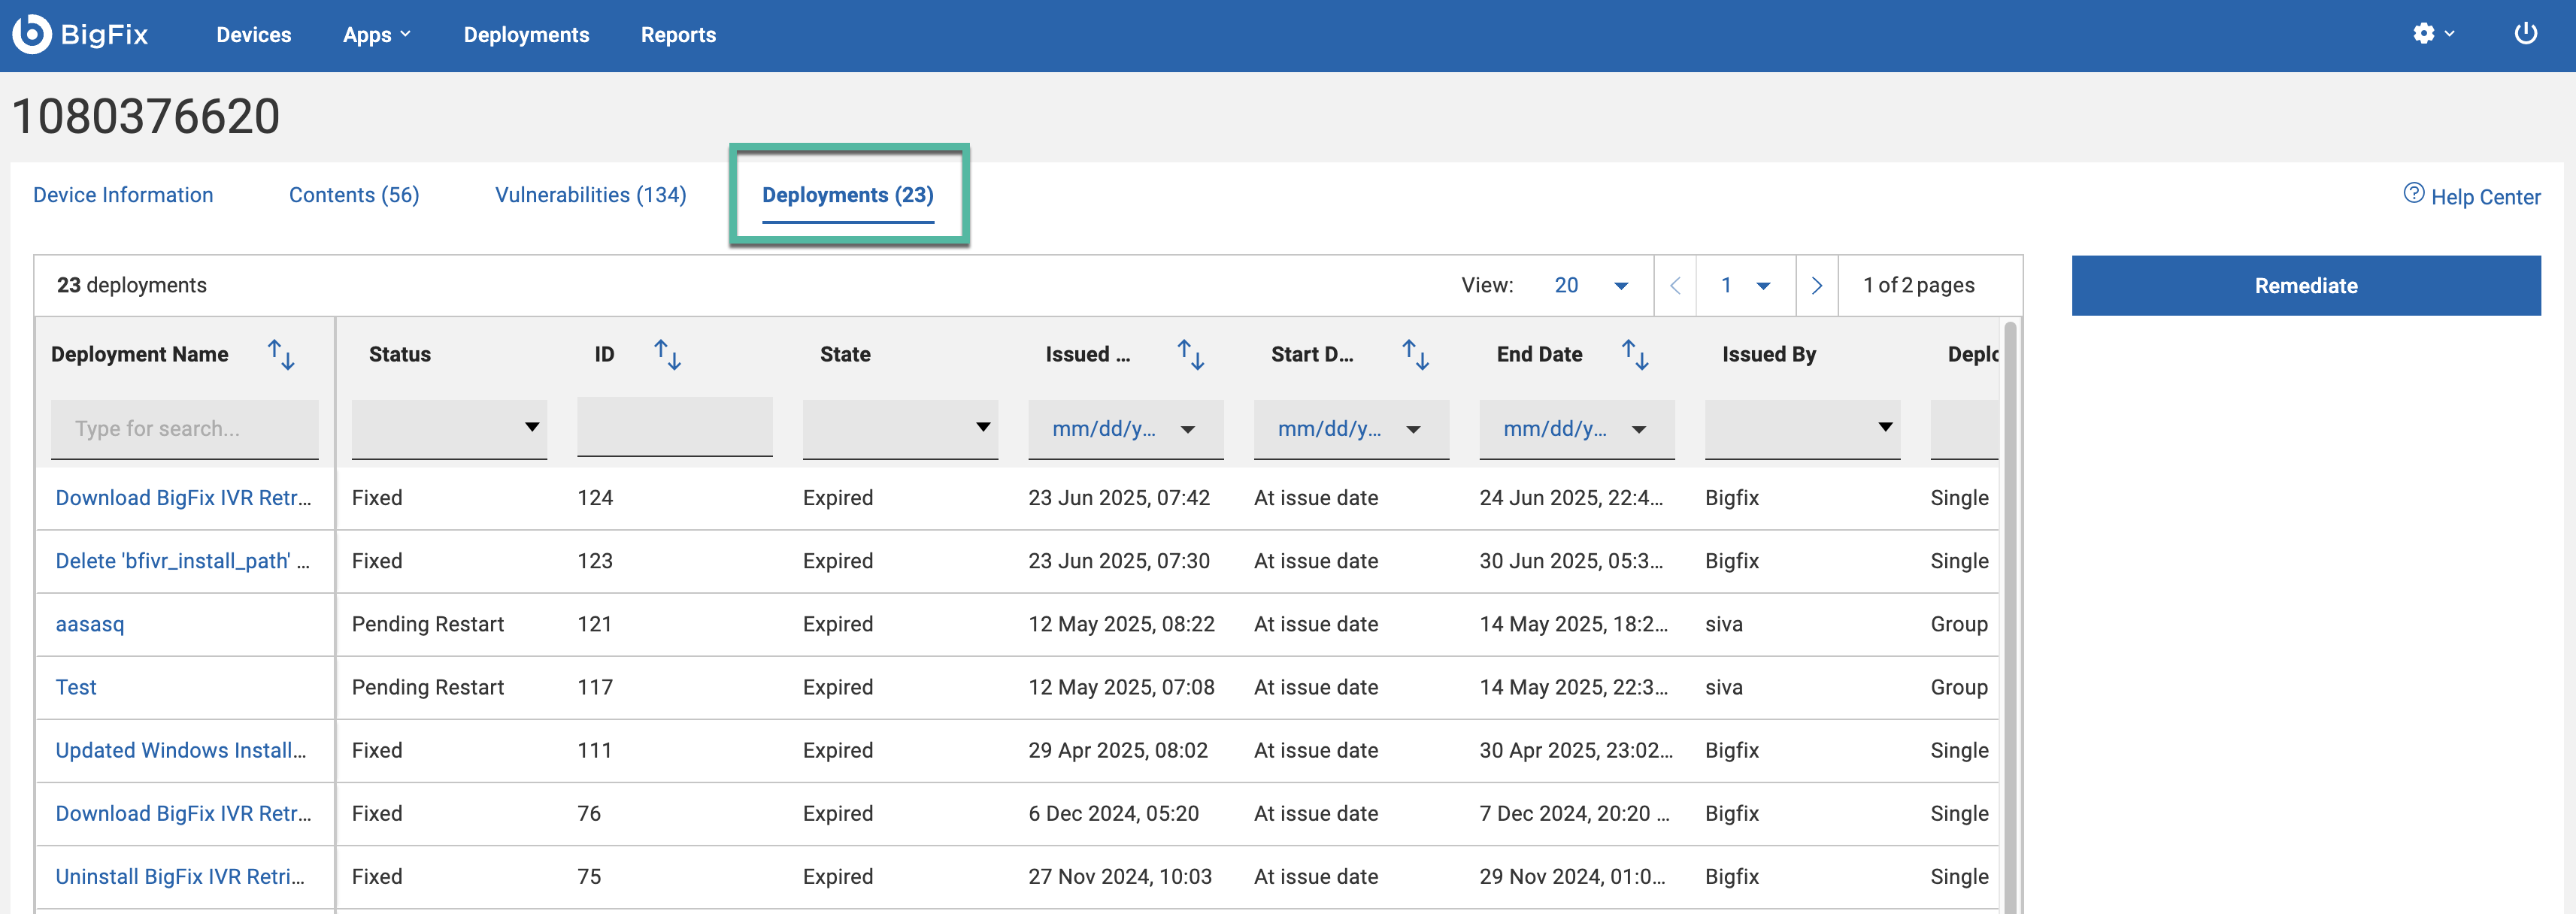
Task: Open the aasasq deployment link
Action: [90, 624]
